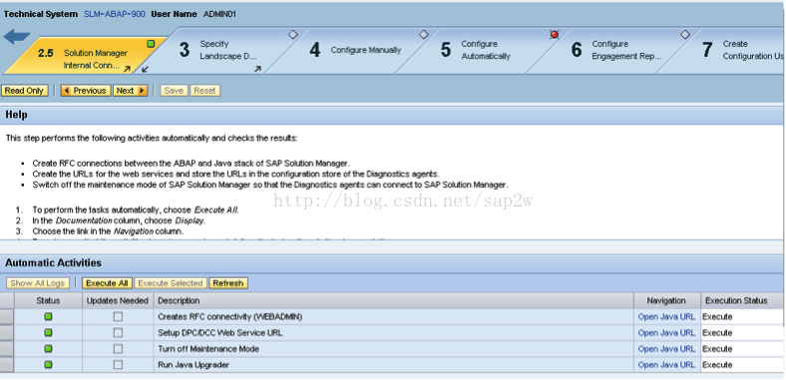Viewport: 786px width, 380px height.
Task: Click the Updates Needed column header
Action: click(118, 301)
